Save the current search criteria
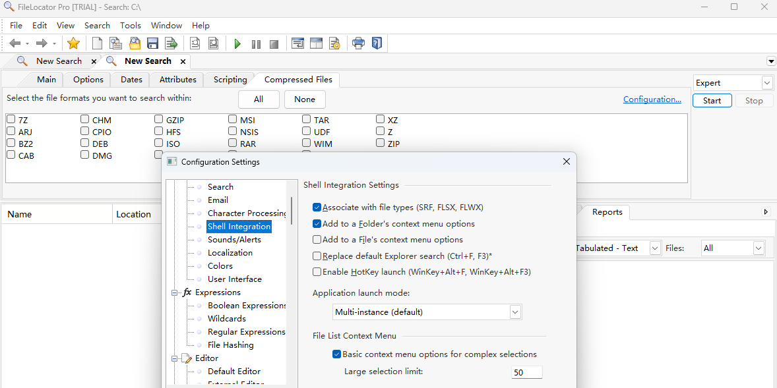777x388 pixels. coord(152,43)
